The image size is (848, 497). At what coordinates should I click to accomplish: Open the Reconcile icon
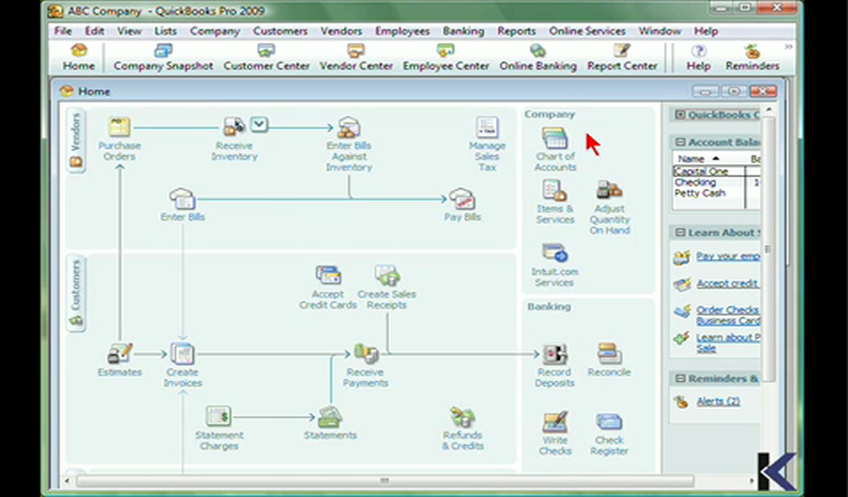click(609, 354)
